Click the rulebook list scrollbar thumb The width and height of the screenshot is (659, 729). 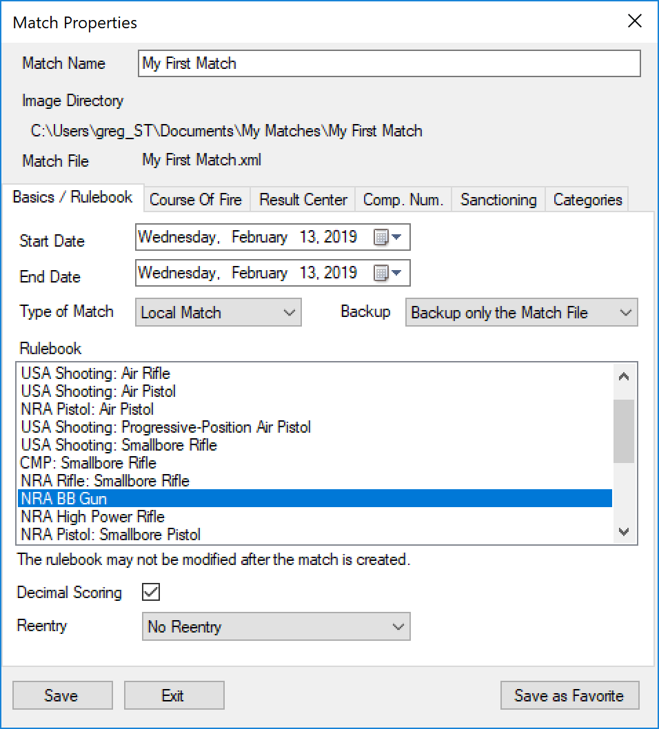click(624, 431)
